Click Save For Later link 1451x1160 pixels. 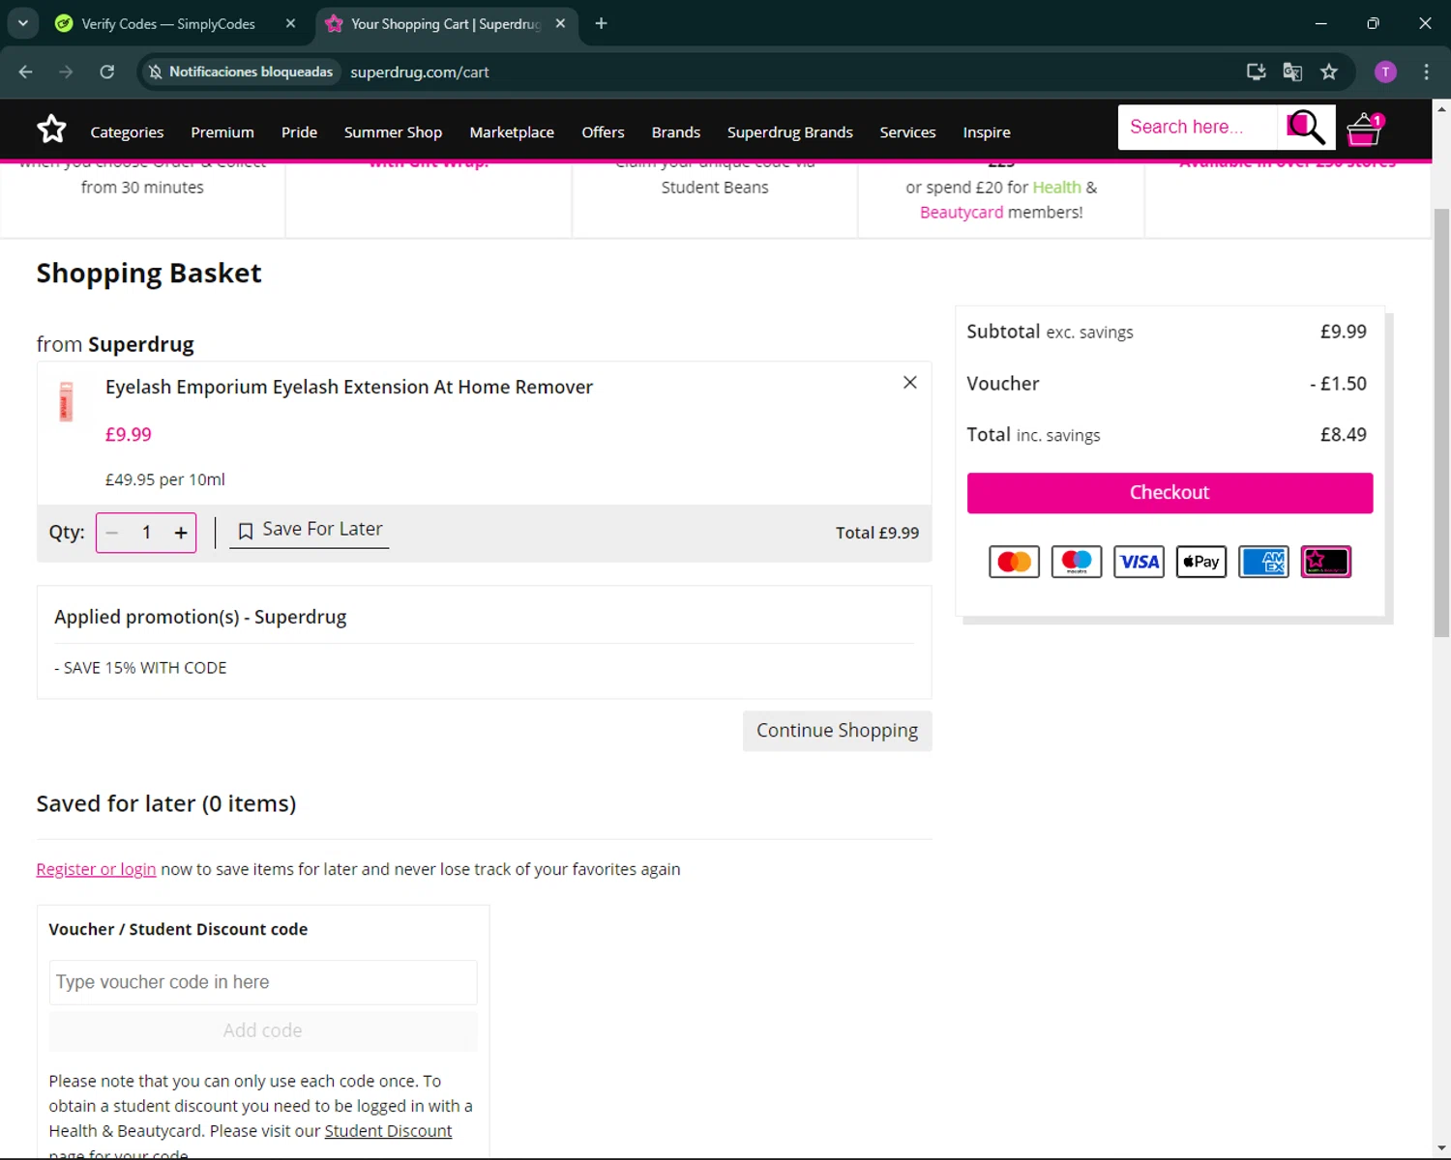pos(310,530)
